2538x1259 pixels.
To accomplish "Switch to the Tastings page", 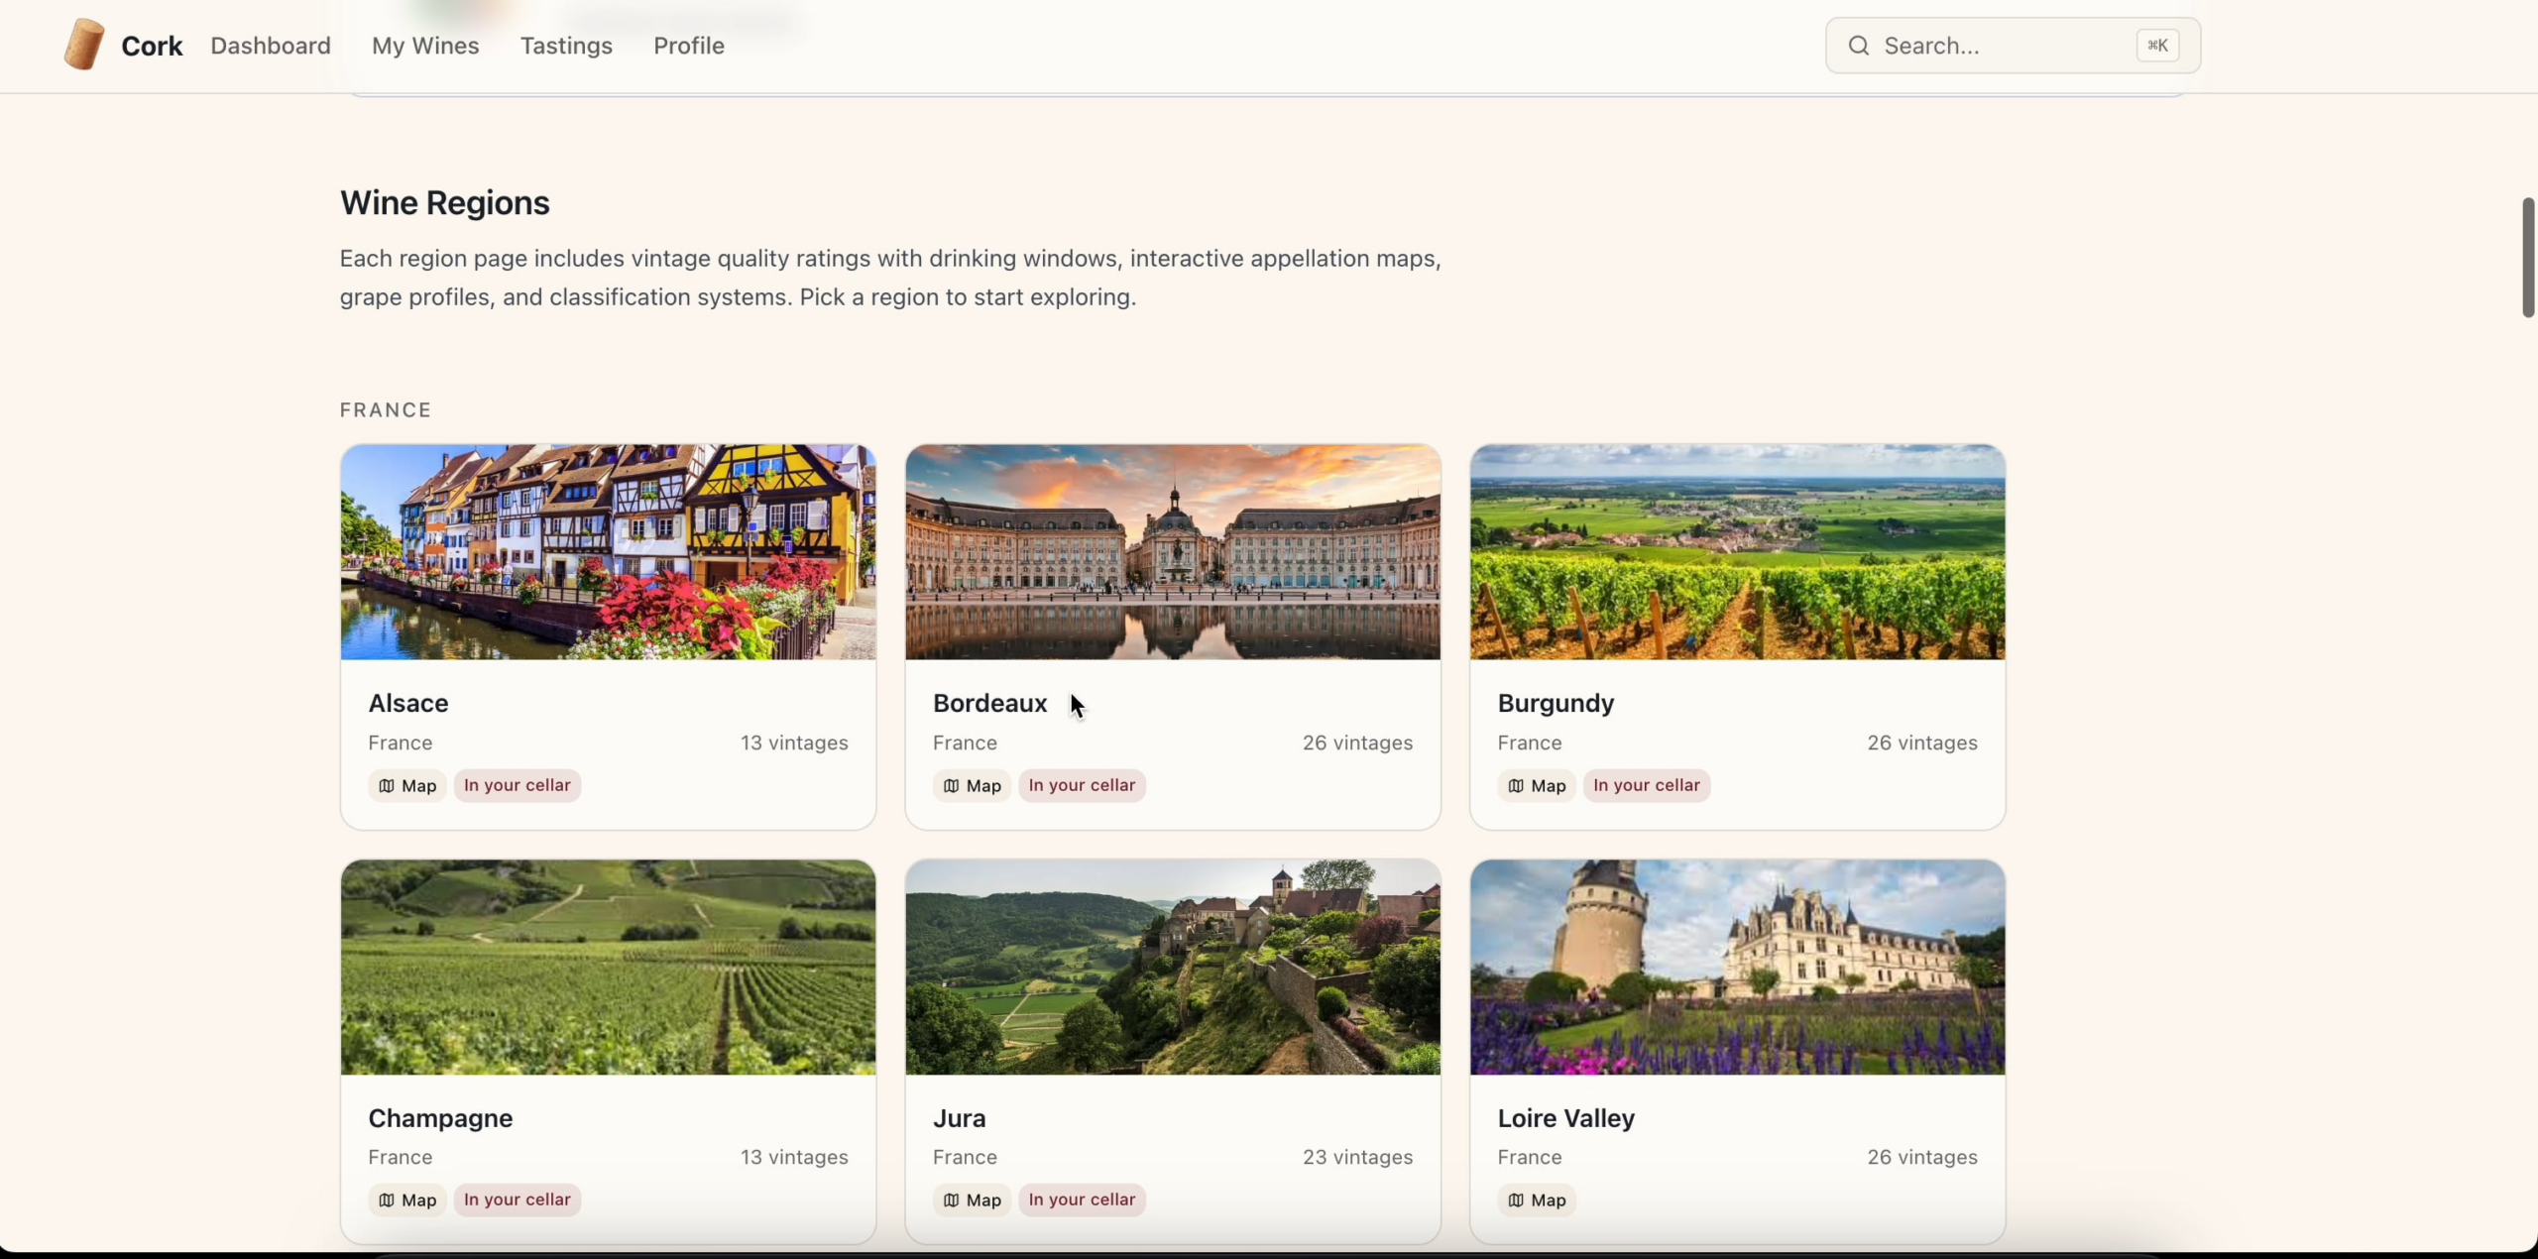I will click(x=566, y=46).
